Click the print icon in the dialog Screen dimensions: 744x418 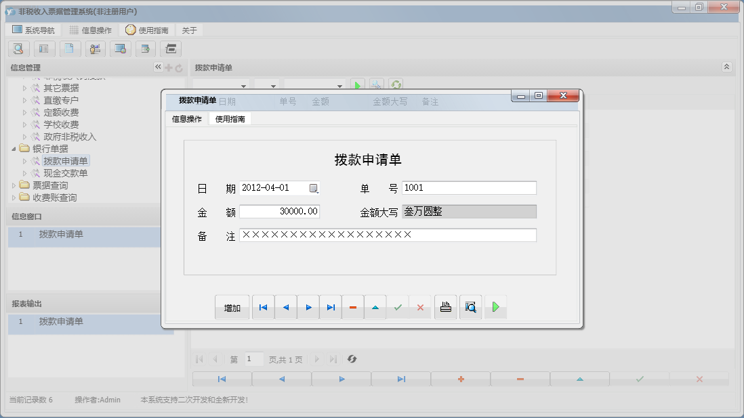(x=445, y=307)
